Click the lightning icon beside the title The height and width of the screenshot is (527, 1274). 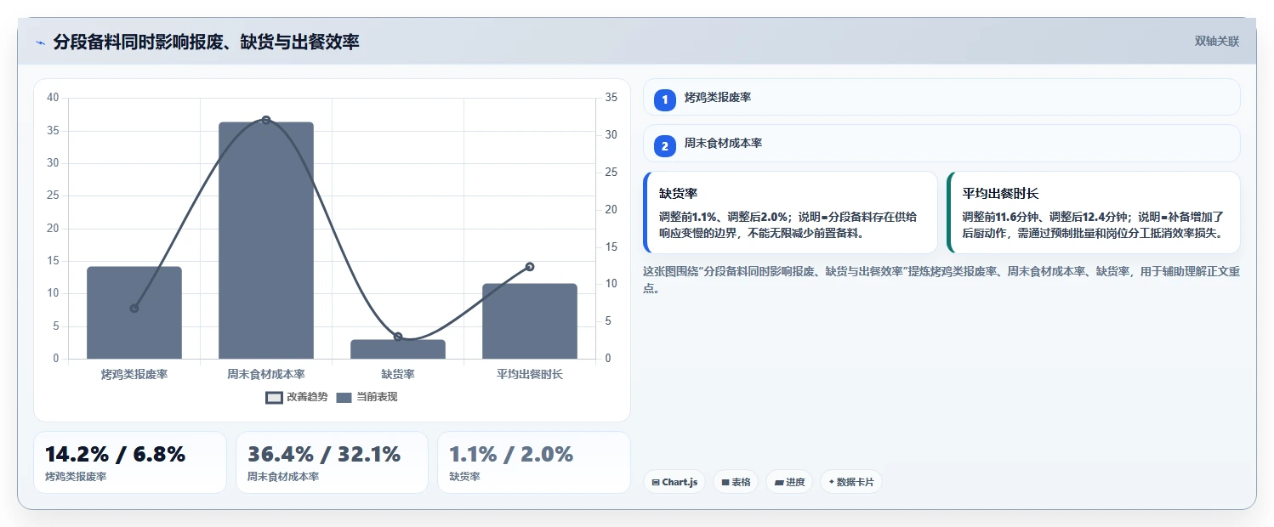pos(40,42)
